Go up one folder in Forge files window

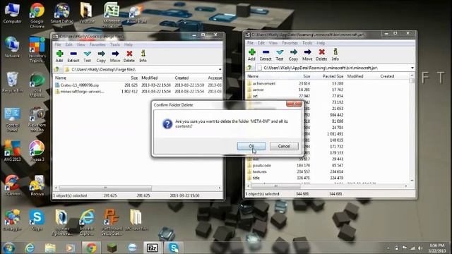57,69
